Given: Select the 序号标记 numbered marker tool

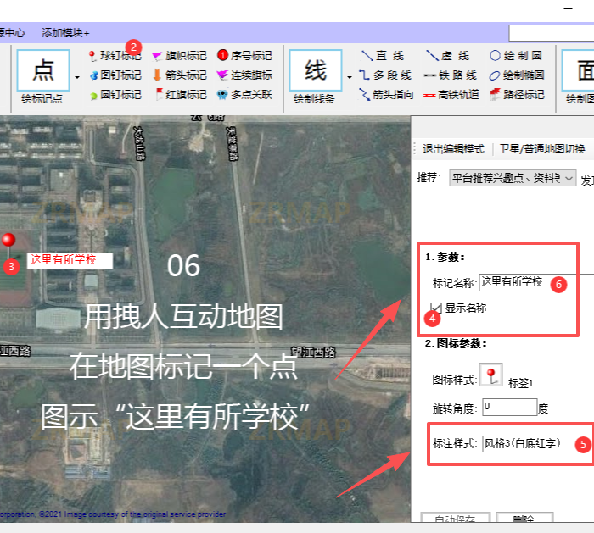Looking at the screenshot, I should click(244, 56).
